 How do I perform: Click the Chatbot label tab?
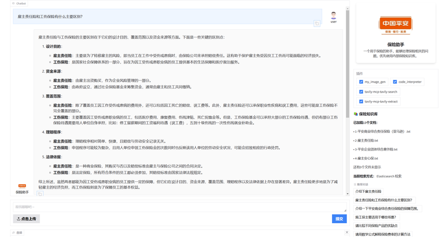(19, 3)
